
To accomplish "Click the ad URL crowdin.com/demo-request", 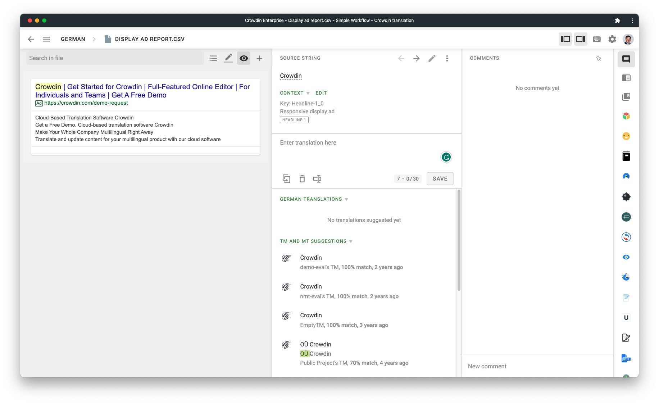I will point(86,103).
